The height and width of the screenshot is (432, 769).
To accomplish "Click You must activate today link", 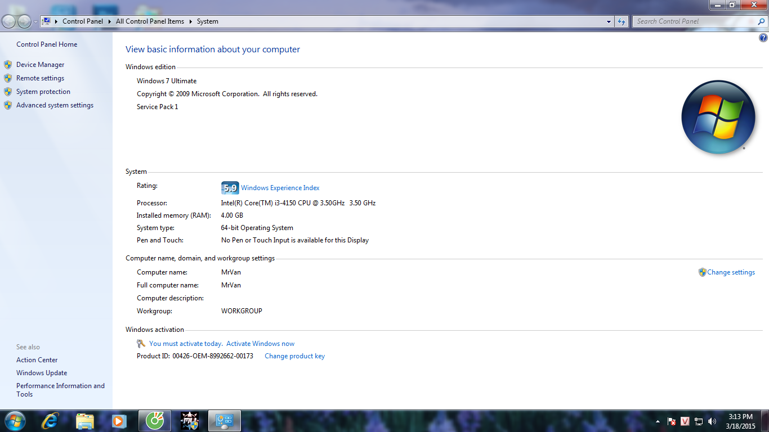I will (x=186, y=344).
